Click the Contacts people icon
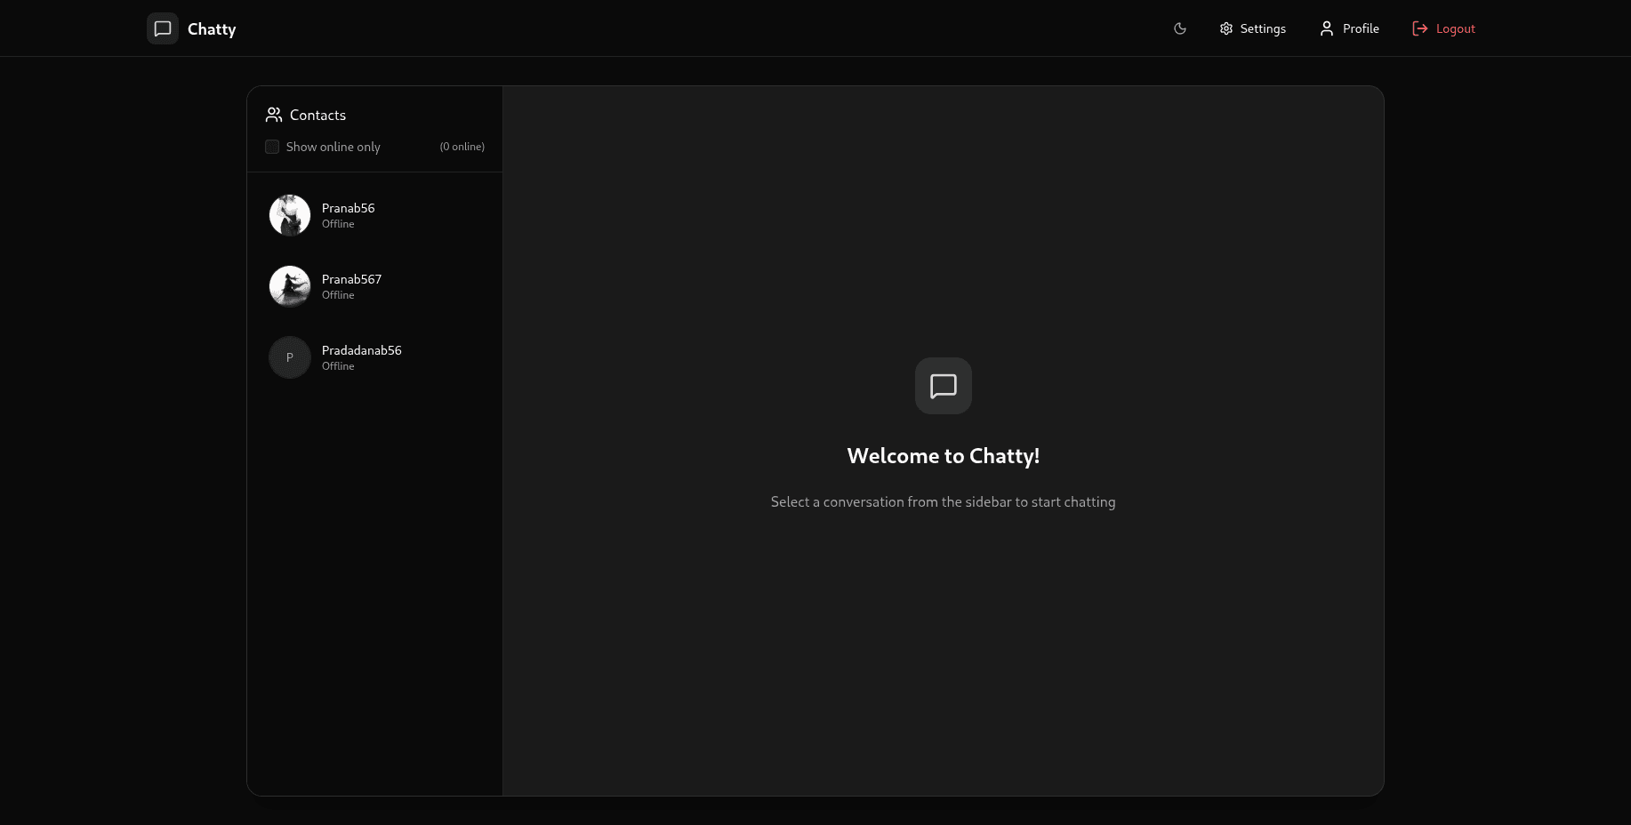Viewport: 1631px width, 825px height. click(274, 115)
